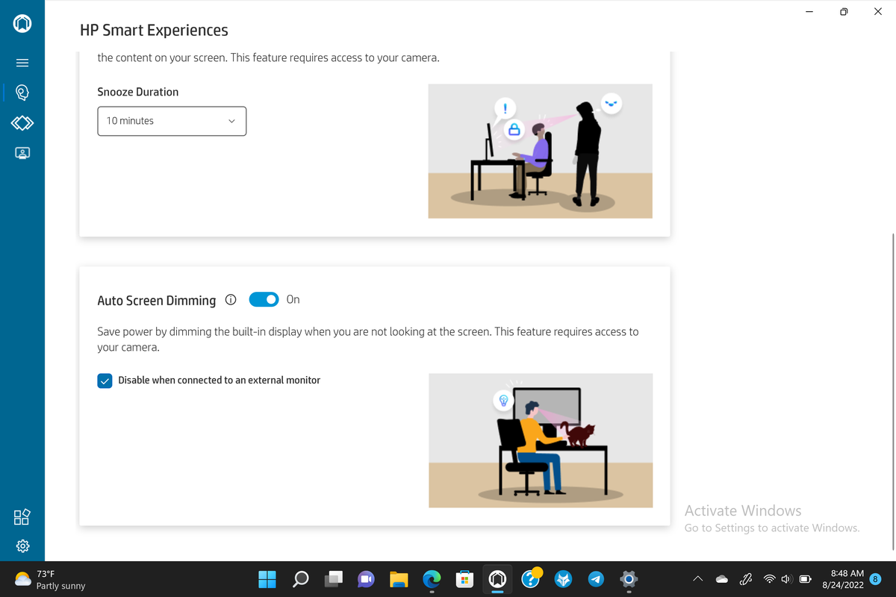Show hidden system tray icons chevron
The image size is (896, 597).
point(698,579)
